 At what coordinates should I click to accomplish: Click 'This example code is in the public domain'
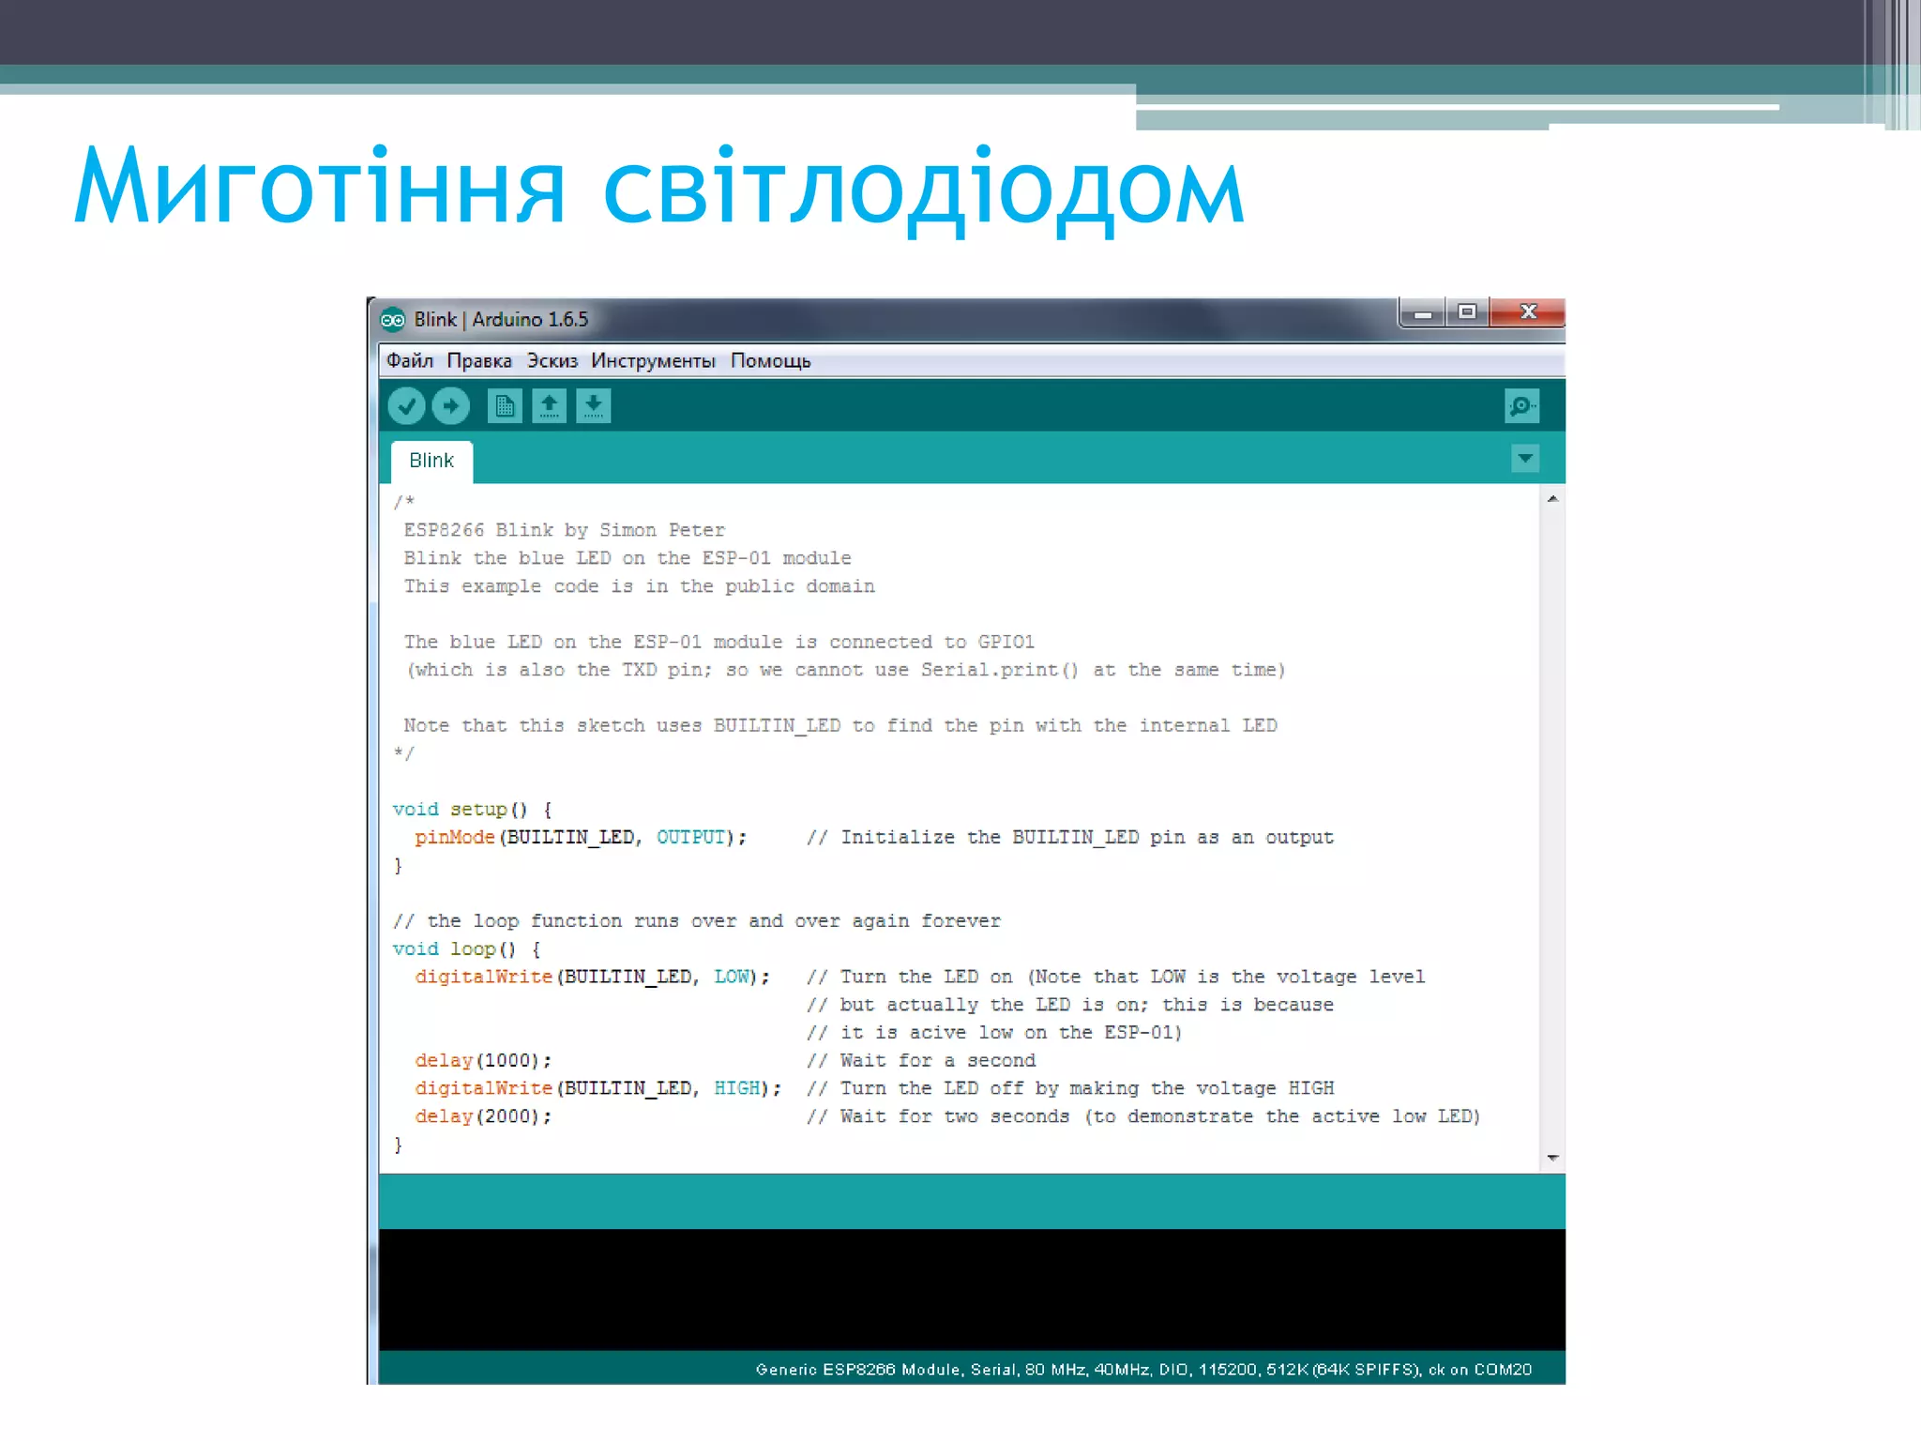[639, 586]
